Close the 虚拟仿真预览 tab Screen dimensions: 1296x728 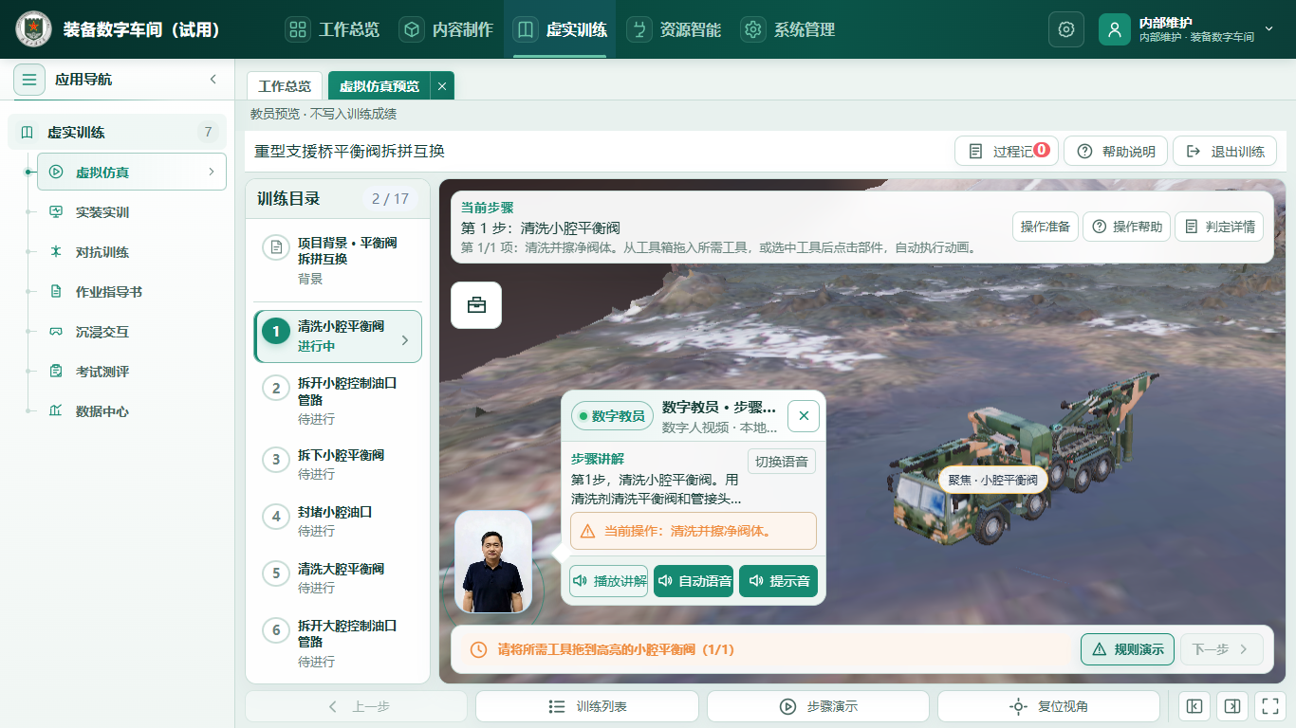click(441, 86)
